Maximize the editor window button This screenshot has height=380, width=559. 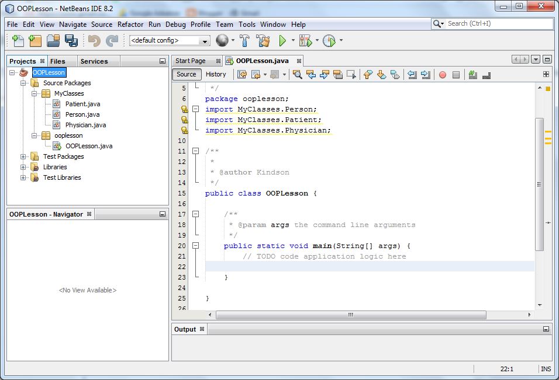[x=547, y=60]
